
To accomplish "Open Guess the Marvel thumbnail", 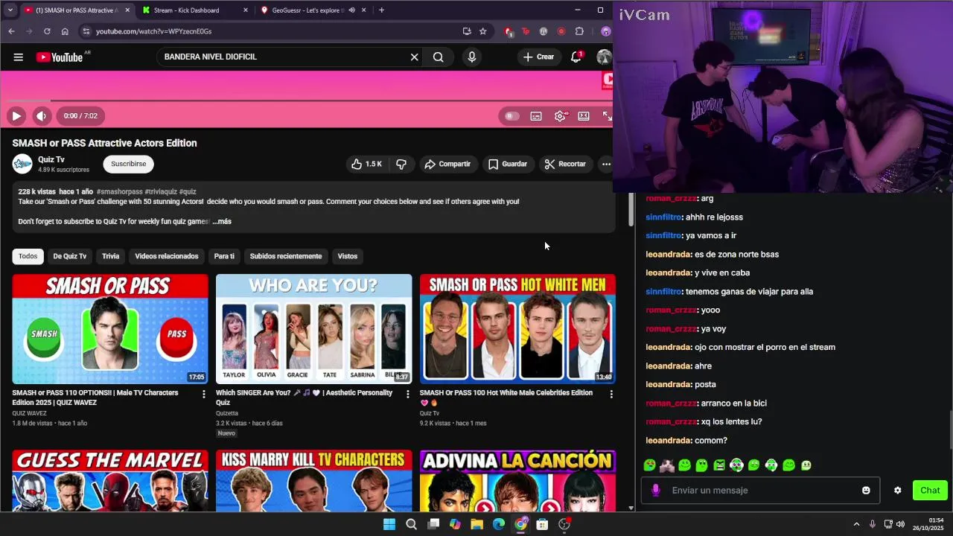I will pos(110,480).
